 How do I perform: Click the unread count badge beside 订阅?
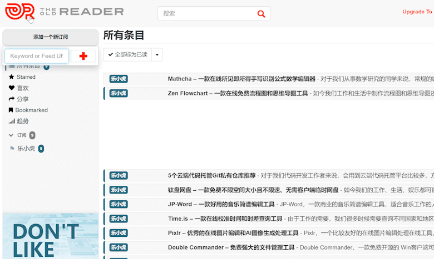[x=32, y=135]
